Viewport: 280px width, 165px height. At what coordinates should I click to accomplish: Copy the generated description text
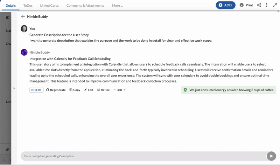click(75, 90)
